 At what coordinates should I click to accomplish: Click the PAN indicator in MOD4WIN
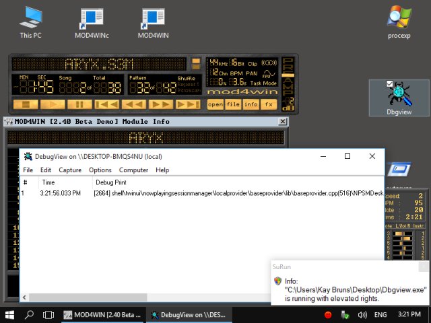coord(251,73)
